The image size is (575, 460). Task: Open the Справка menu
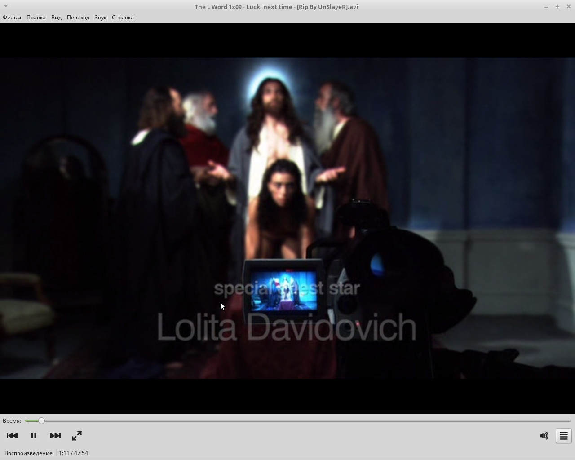point(123,18)
